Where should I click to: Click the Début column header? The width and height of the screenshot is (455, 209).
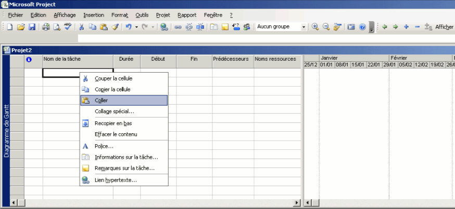(x=158, y=62)
